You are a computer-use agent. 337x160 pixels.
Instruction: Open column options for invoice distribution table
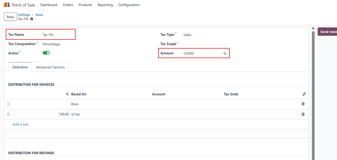(304, 94)
